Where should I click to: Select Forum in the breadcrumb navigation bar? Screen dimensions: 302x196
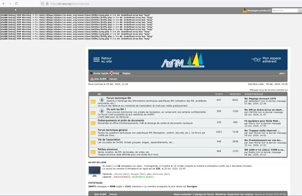click(x=113, y=79)
